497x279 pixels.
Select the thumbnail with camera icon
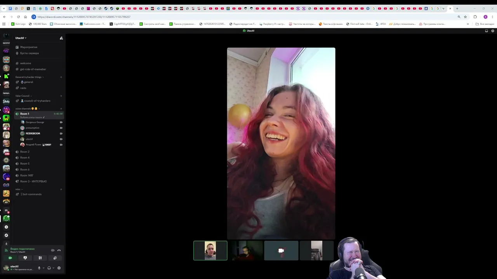281,251
